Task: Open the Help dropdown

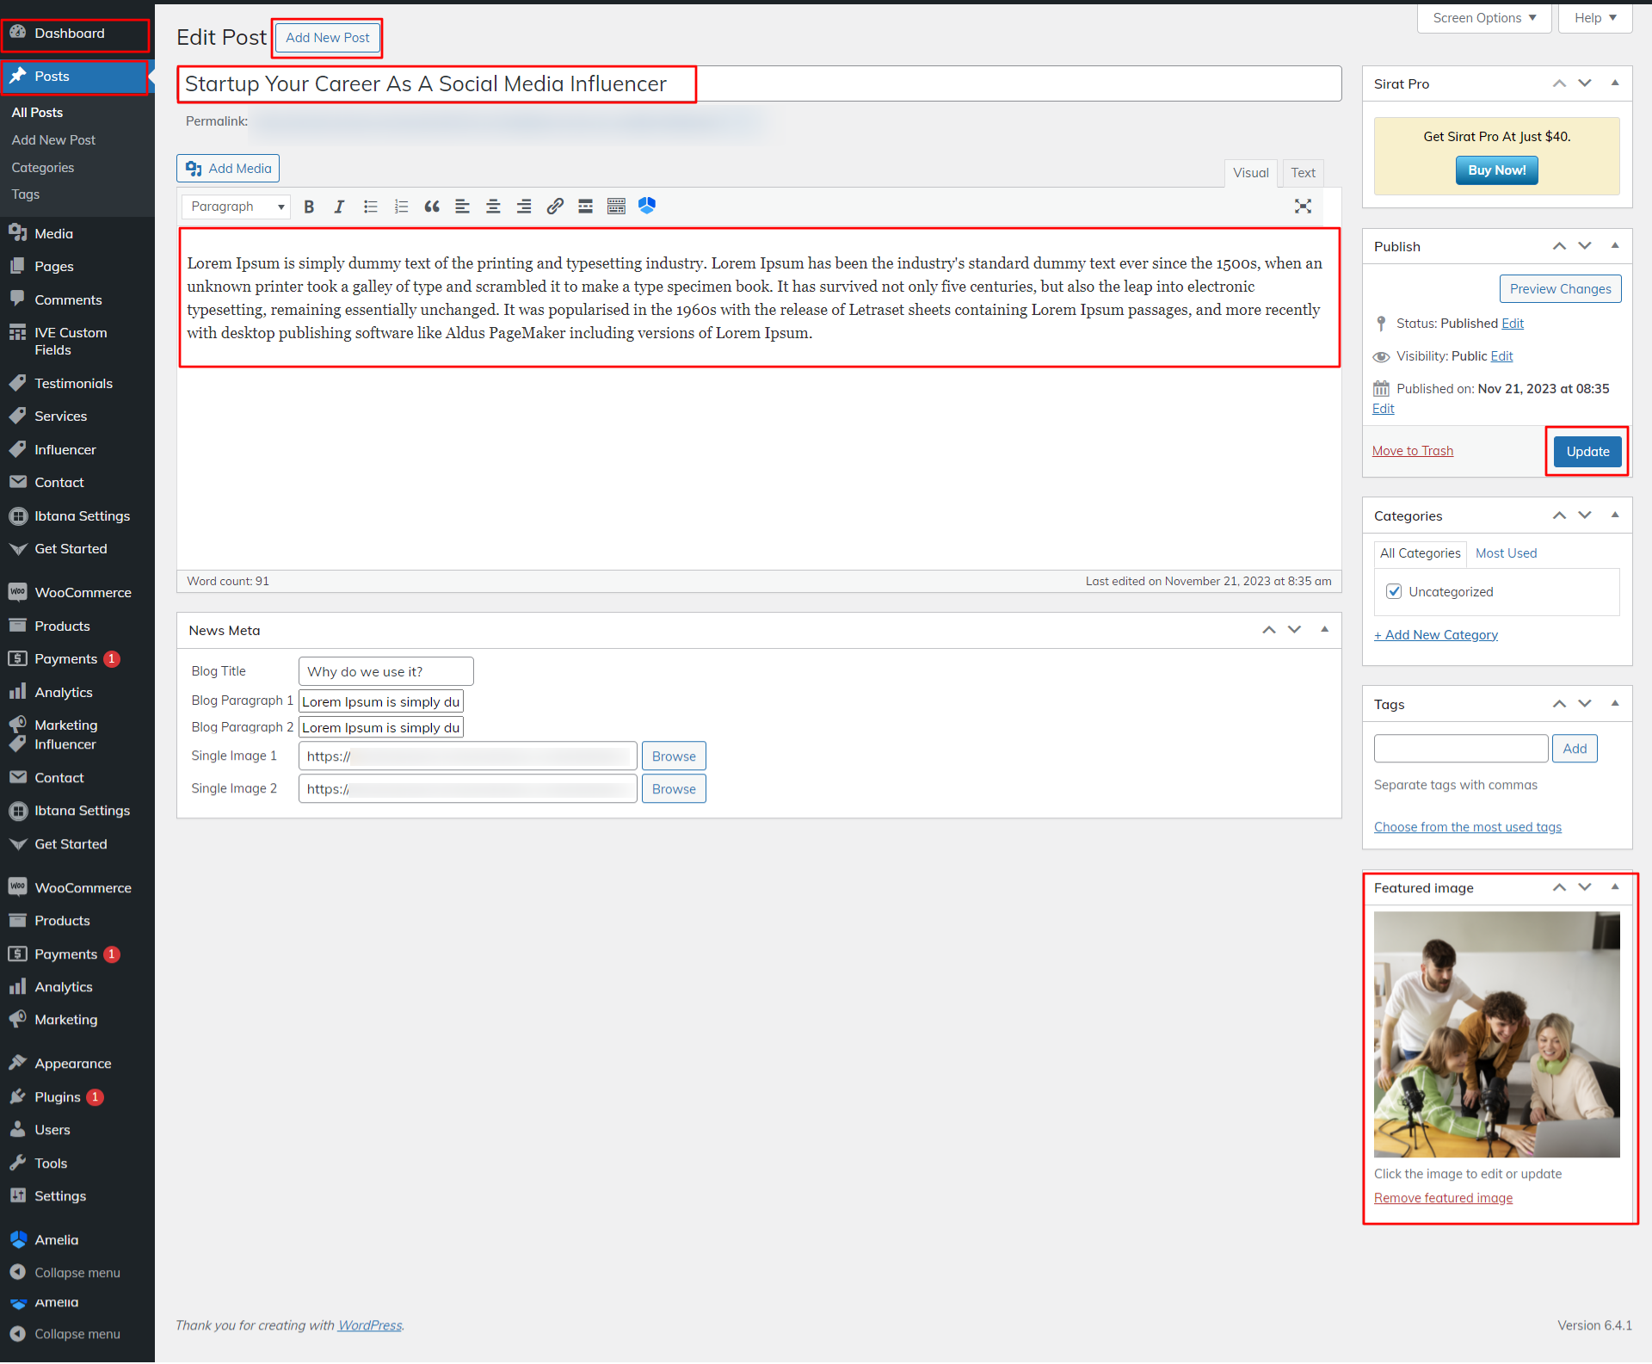Action: (1594, 18)
